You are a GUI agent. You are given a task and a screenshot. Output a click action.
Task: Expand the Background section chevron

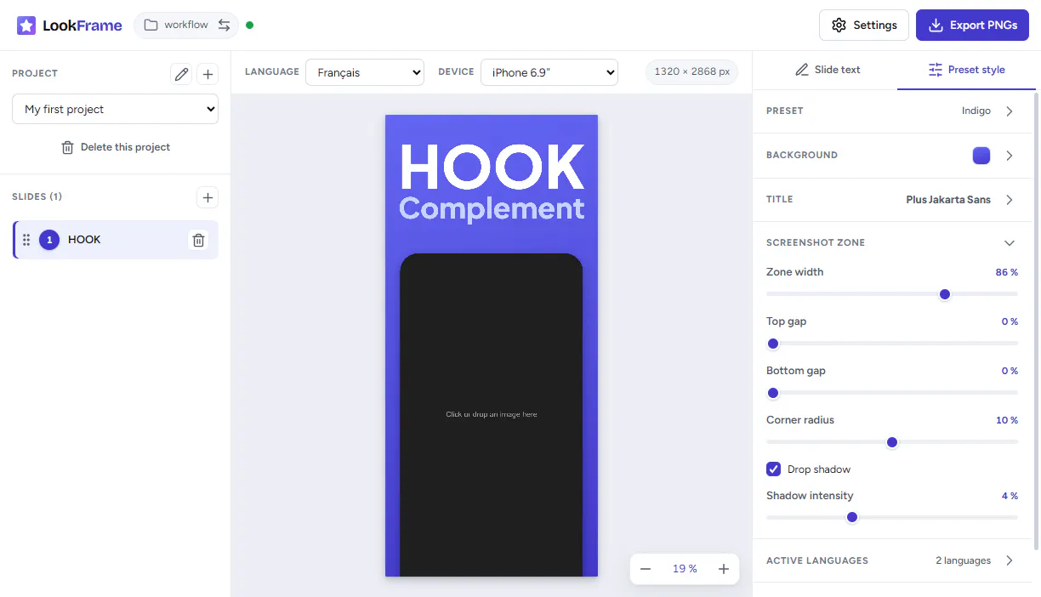(x=1010, y=156)
